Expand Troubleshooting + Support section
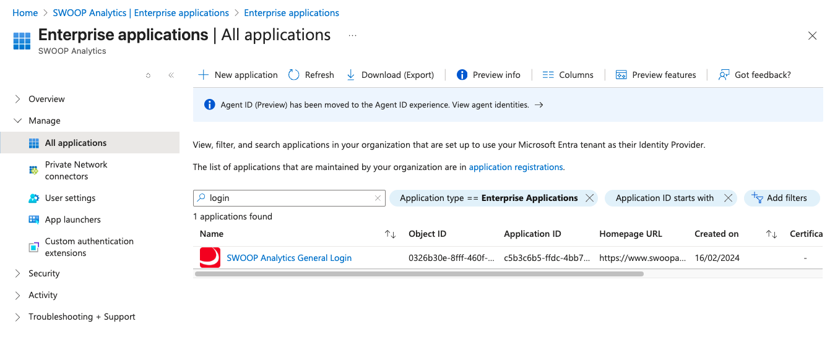 74,317
